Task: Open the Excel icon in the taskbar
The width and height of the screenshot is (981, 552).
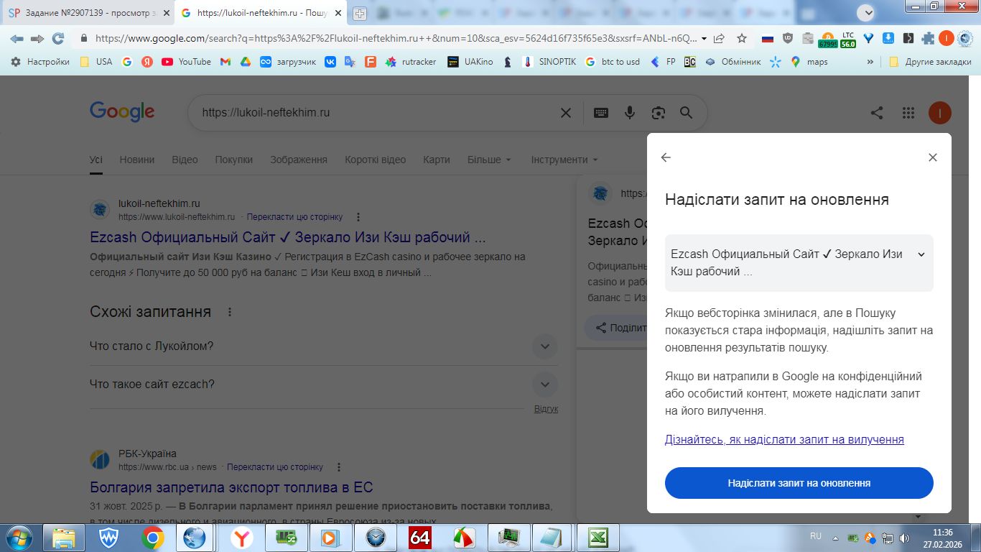Action: [x=598, y=537]
